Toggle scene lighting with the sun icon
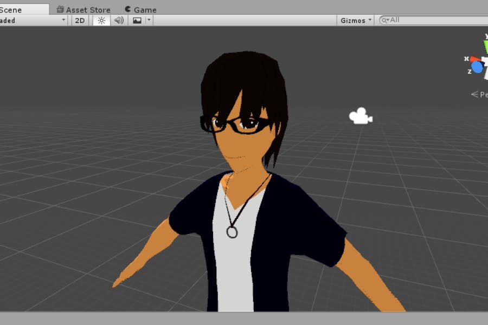This screenshot has height=325, width=488. pyautogui.click(x=101, y=20)
